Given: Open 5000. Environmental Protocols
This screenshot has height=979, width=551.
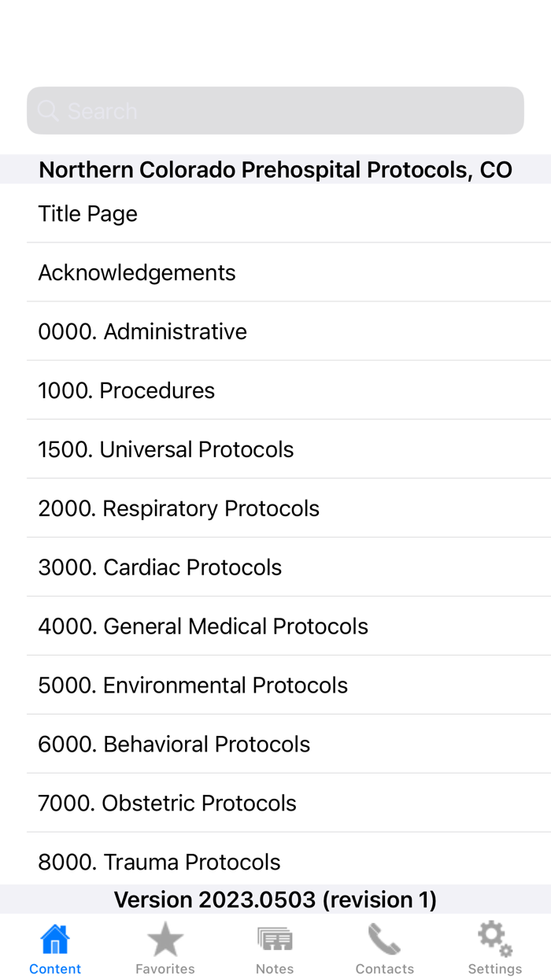Looking at the screenshot, I should [x=193, y=685].
